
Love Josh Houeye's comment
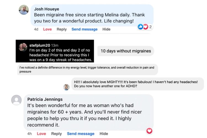[47, 29]
